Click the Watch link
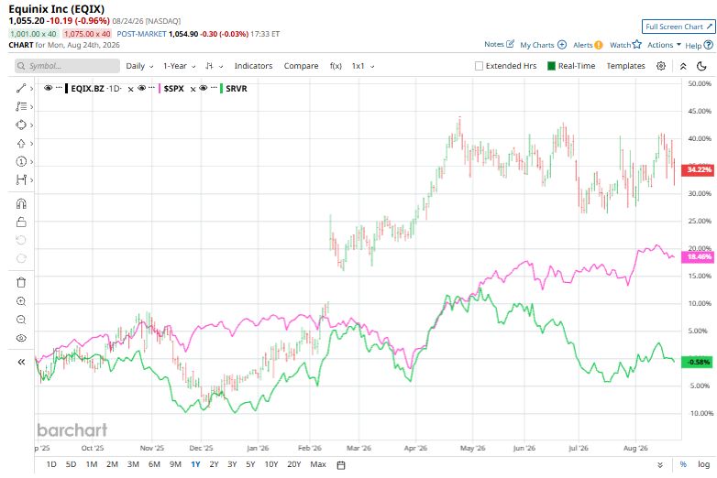Image resolution: width=717 pixels, height=478 pixels. point(620,45)
